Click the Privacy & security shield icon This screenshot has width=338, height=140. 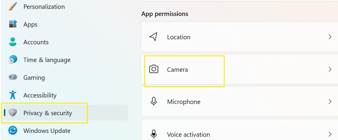pyautogui.click(x=13, y=113)
